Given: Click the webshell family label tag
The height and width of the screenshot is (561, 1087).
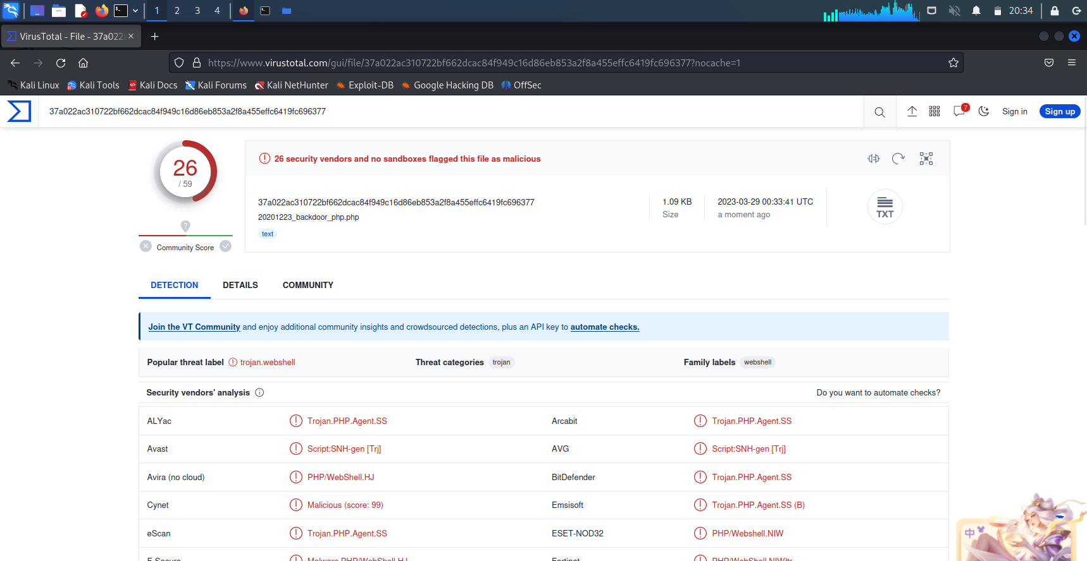Looking at the screenshot, I should click(758, 363).
